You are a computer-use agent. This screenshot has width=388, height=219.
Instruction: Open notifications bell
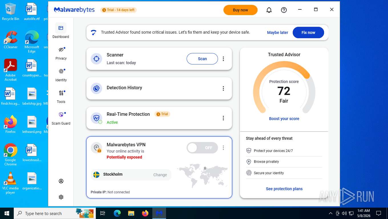coord(269,10)
